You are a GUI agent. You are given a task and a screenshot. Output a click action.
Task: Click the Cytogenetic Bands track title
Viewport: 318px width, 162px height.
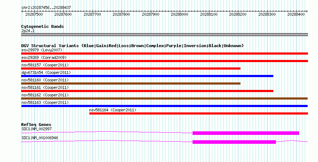click(x=43, y=26)
